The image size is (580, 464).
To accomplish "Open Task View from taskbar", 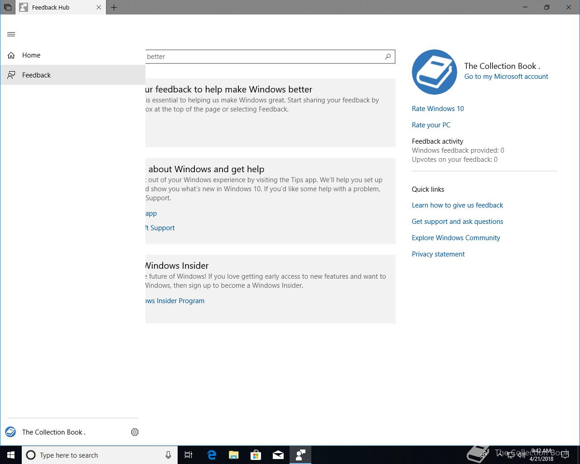I will pyautogui.click(x=188, y=455).
